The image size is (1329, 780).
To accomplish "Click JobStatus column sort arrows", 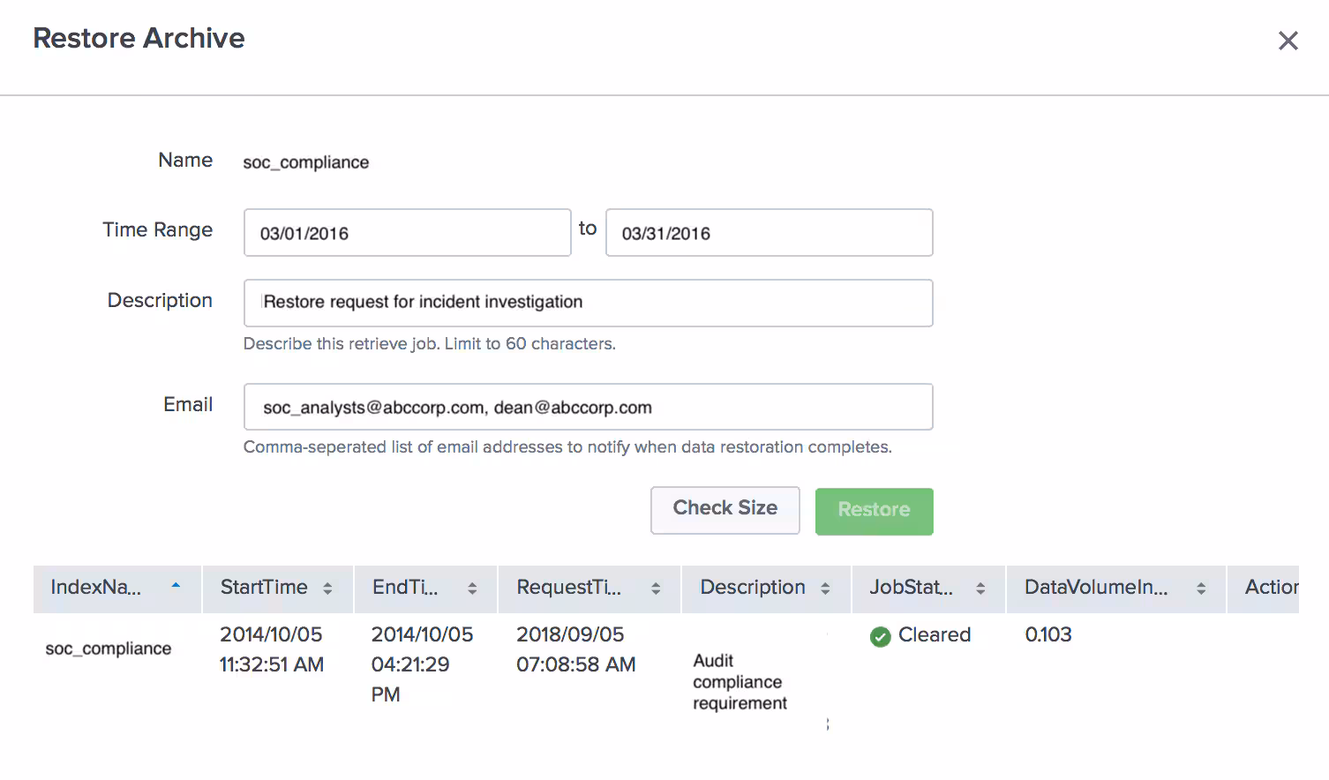I will (x=980, y=589).
